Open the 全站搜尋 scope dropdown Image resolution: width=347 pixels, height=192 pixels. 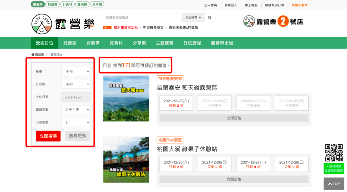tap(193, 18)
